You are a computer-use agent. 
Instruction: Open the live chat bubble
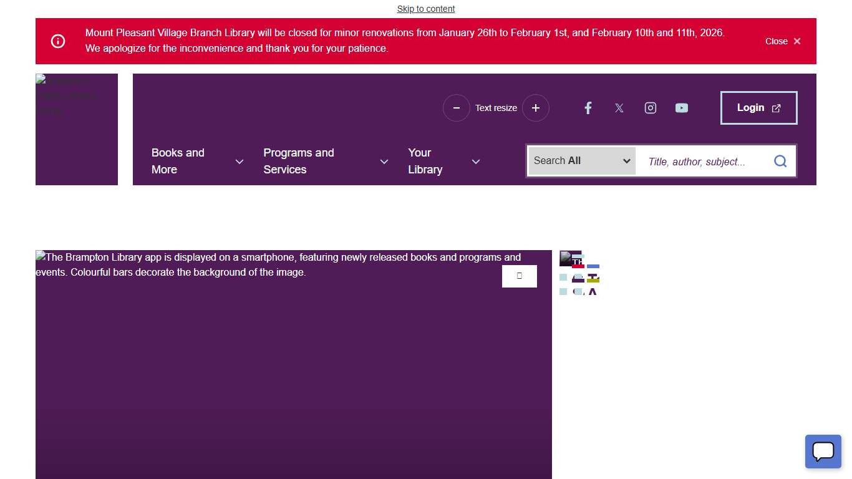823,451
